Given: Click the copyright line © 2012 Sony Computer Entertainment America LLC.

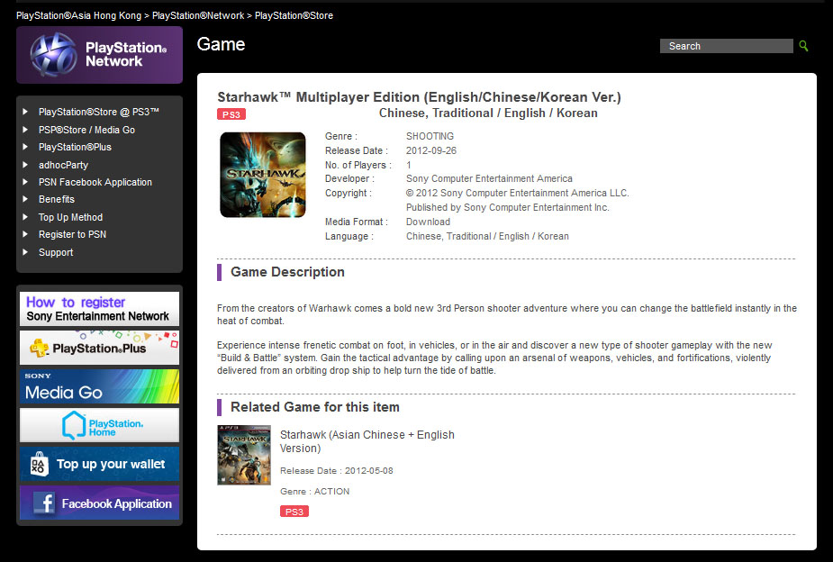Looking at the screenshot, I should (518, 193).
